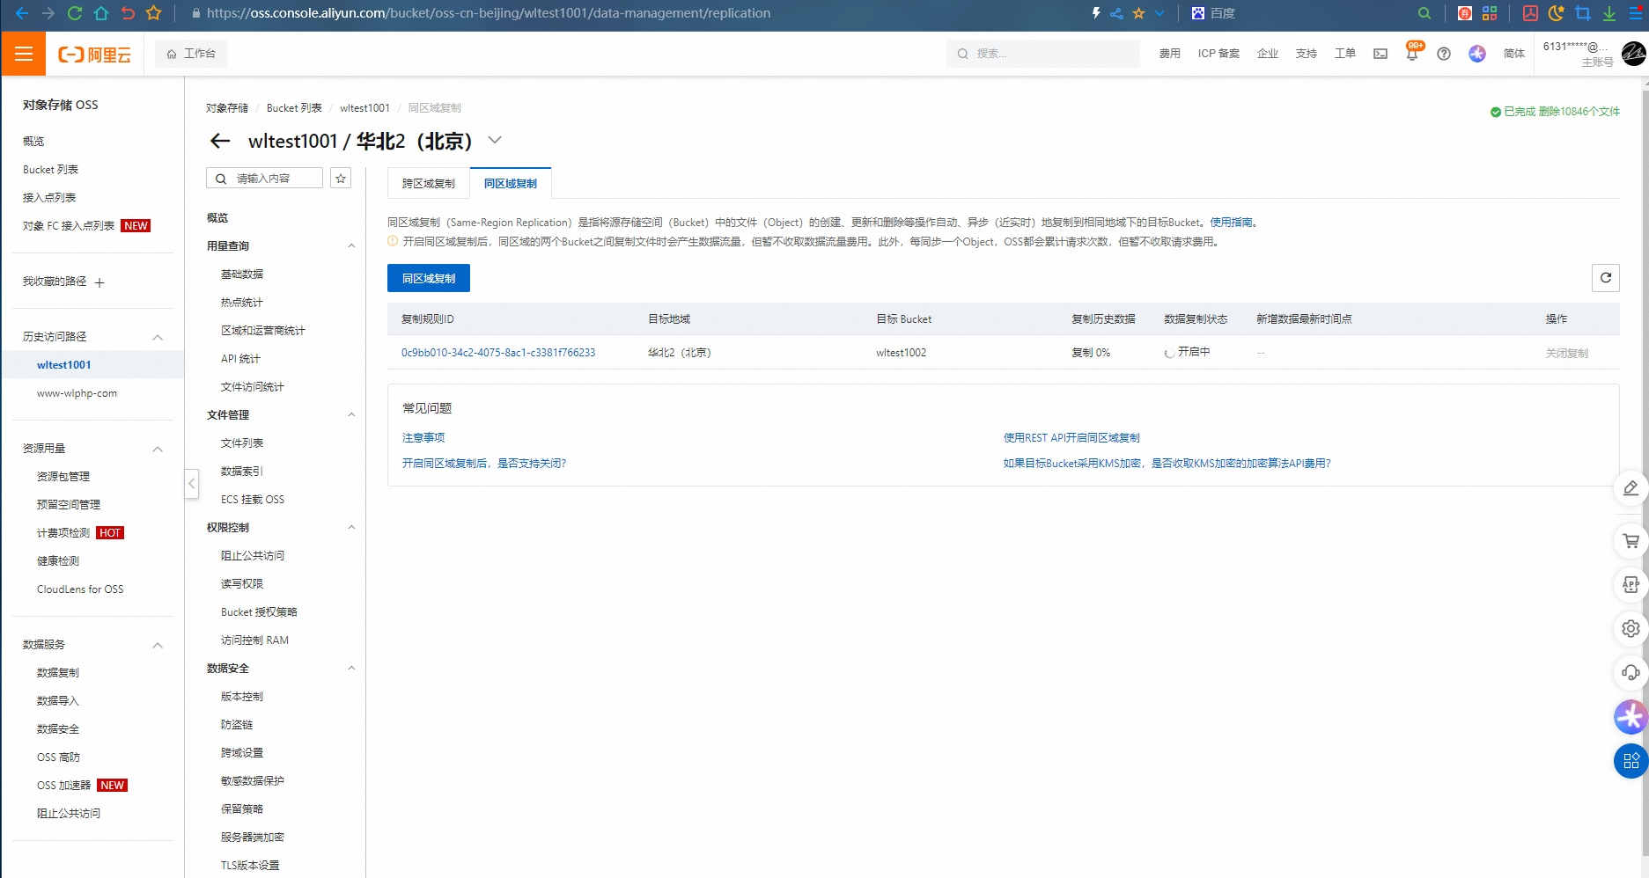Open the browser main menu icon
The width and height of the screenshot is (1649, 878).
tap(1634, 13)
